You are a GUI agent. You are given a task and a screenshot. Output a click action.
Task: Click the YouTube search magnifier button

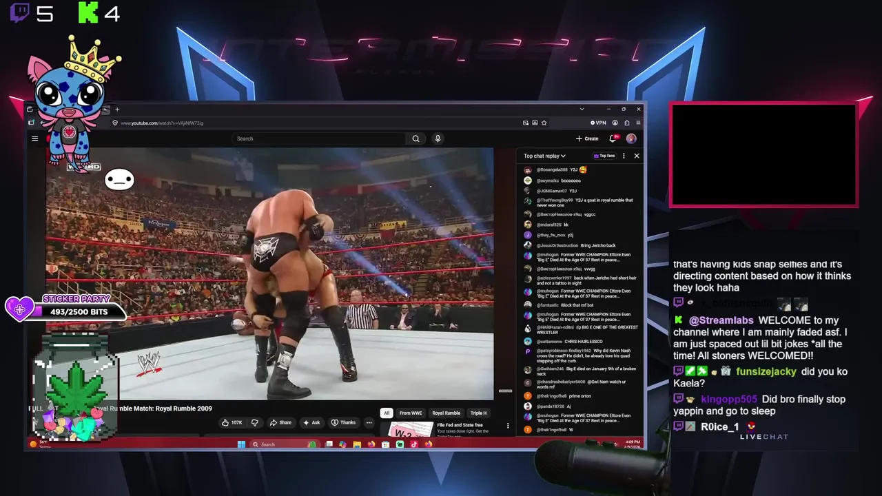point(416,138)
